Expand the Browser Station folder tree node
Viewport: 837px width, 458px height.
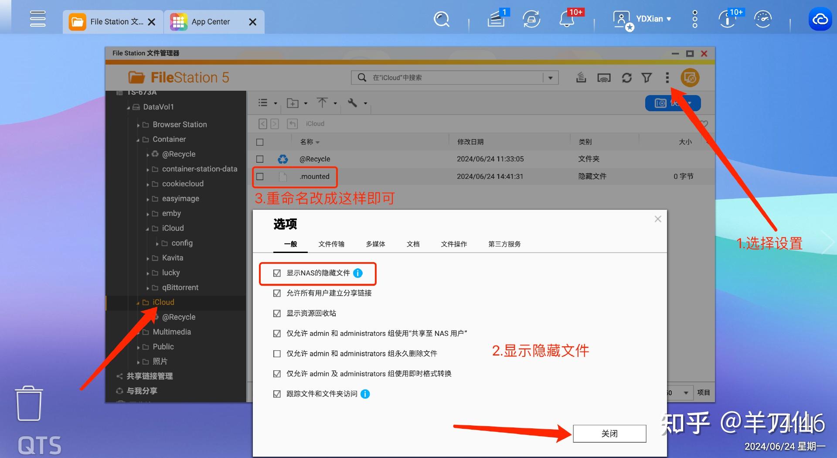point(138,125)
